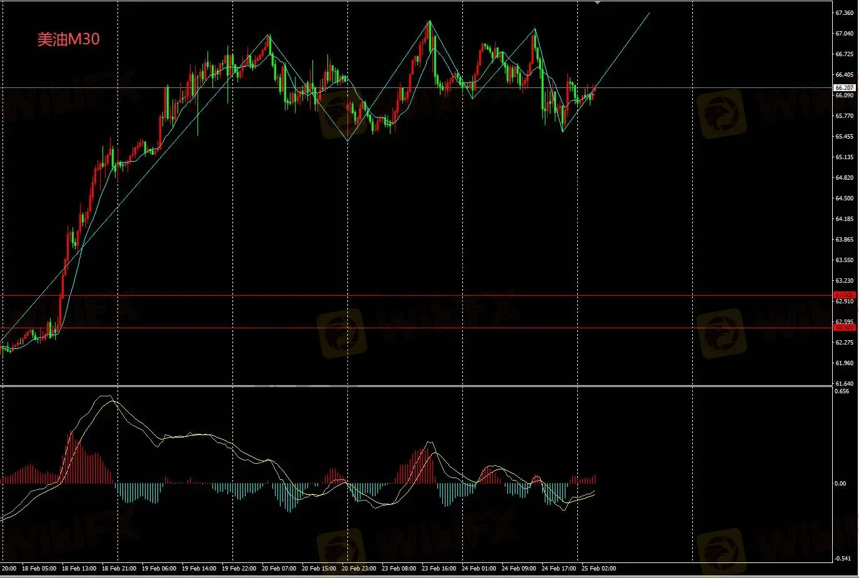859x578 pixels.
Task: Click price axis label 61.640
Action: click(845, 384)
